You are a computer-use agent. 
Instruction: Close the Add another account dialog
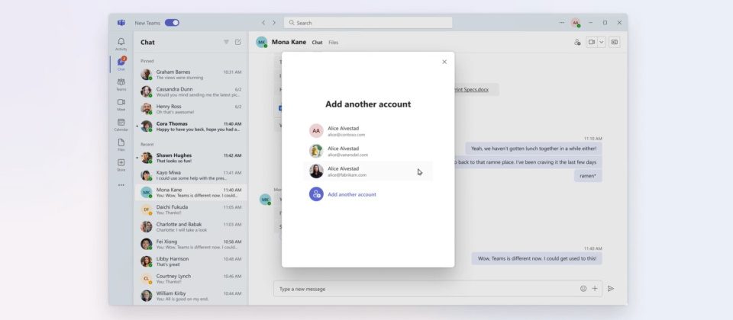point(444,62)
